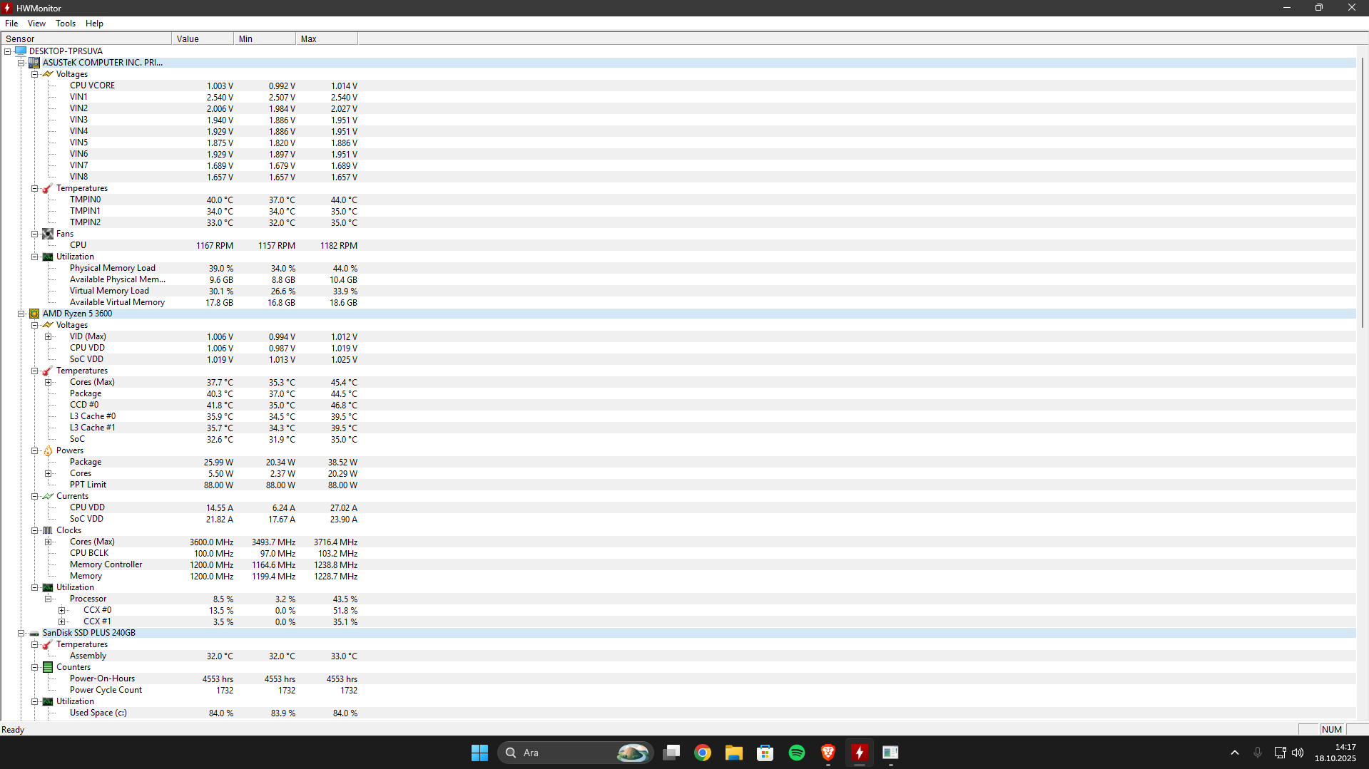Click the motherboard Utilization icon

pyautogui.click(x=48, y=257)
